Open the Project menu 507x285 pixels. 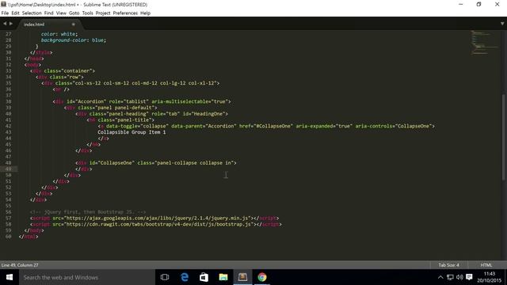pyautogui.click(x=103, y=13)
